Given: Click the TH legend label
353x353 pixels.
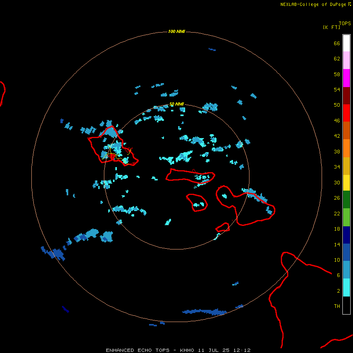Looking at the screenshot, I should click(337, 306).
